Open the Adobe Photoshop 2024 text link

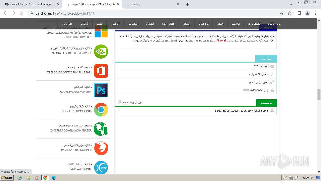tap(76, 92)
